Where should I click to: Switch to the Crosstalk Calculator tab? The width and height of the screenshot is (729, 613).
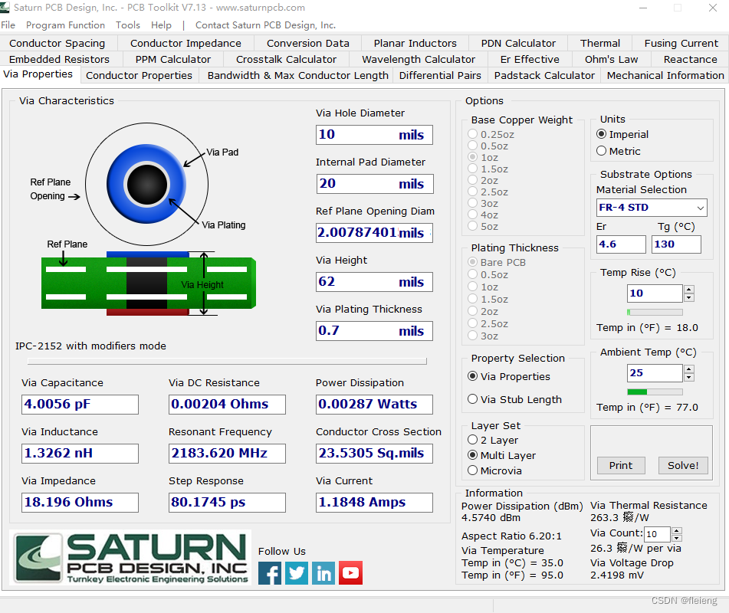click(x=286, y=60)
